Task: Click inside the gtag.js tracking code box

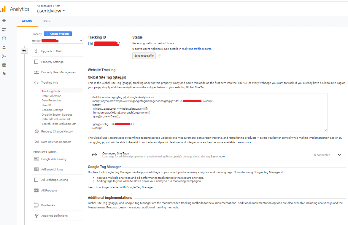Action: tap(208, 112)
